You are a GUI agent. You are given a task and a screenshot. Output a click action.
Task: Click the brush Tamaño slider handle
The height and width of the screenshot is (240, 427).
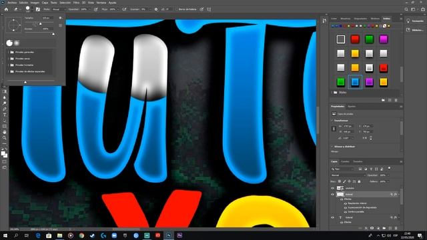(40, 24)
